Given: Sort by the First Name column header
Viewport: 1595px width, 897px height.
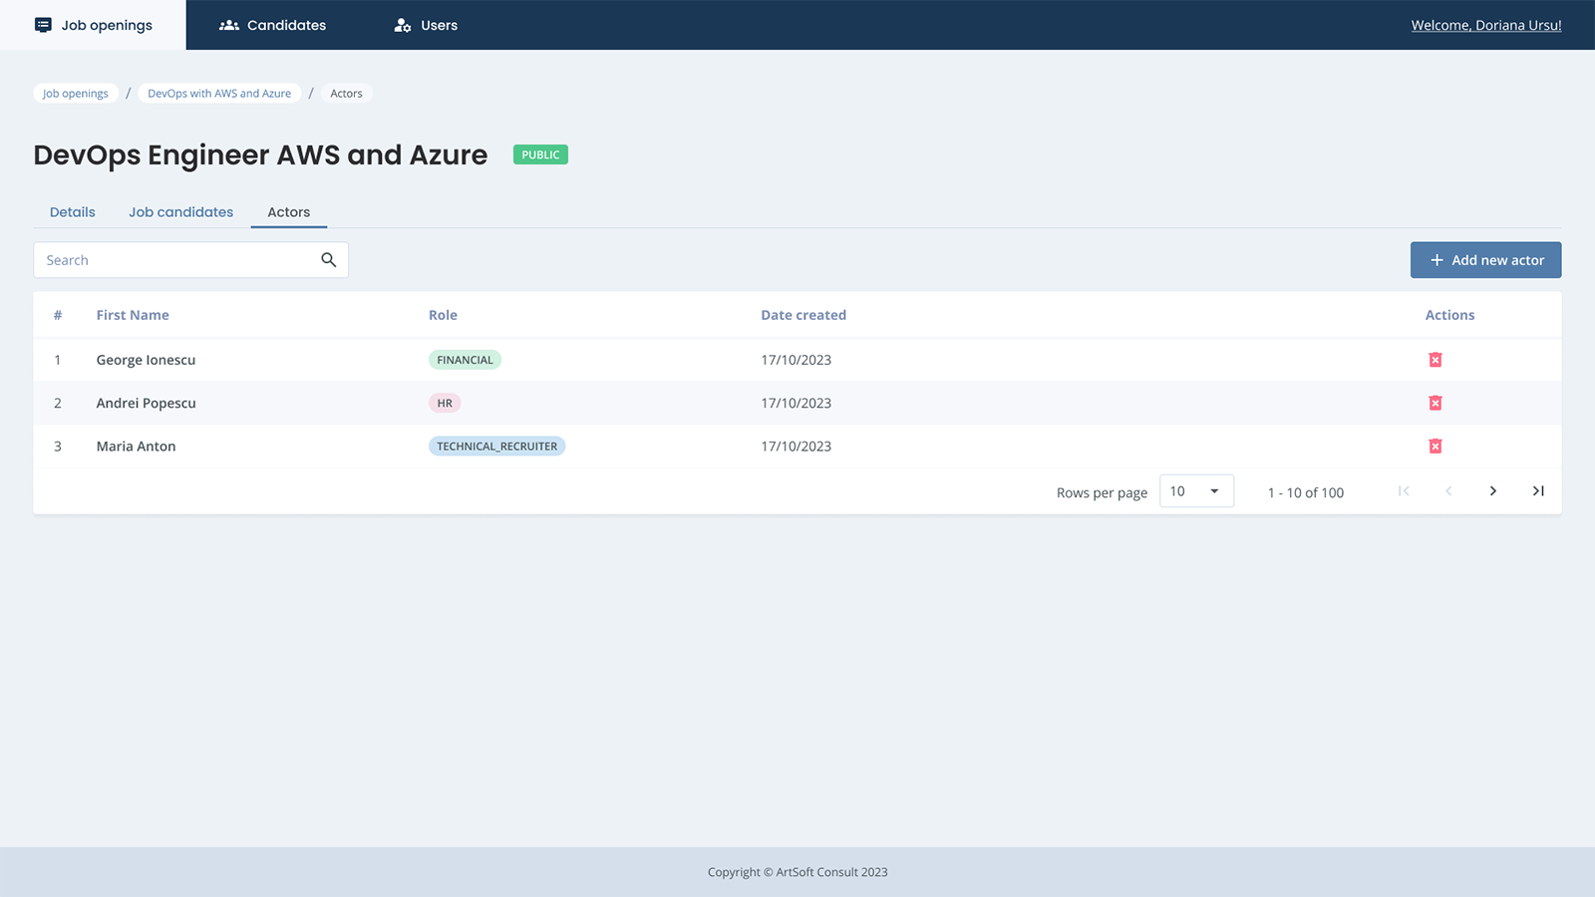Looking at the screenshot, I should (133, 315).
